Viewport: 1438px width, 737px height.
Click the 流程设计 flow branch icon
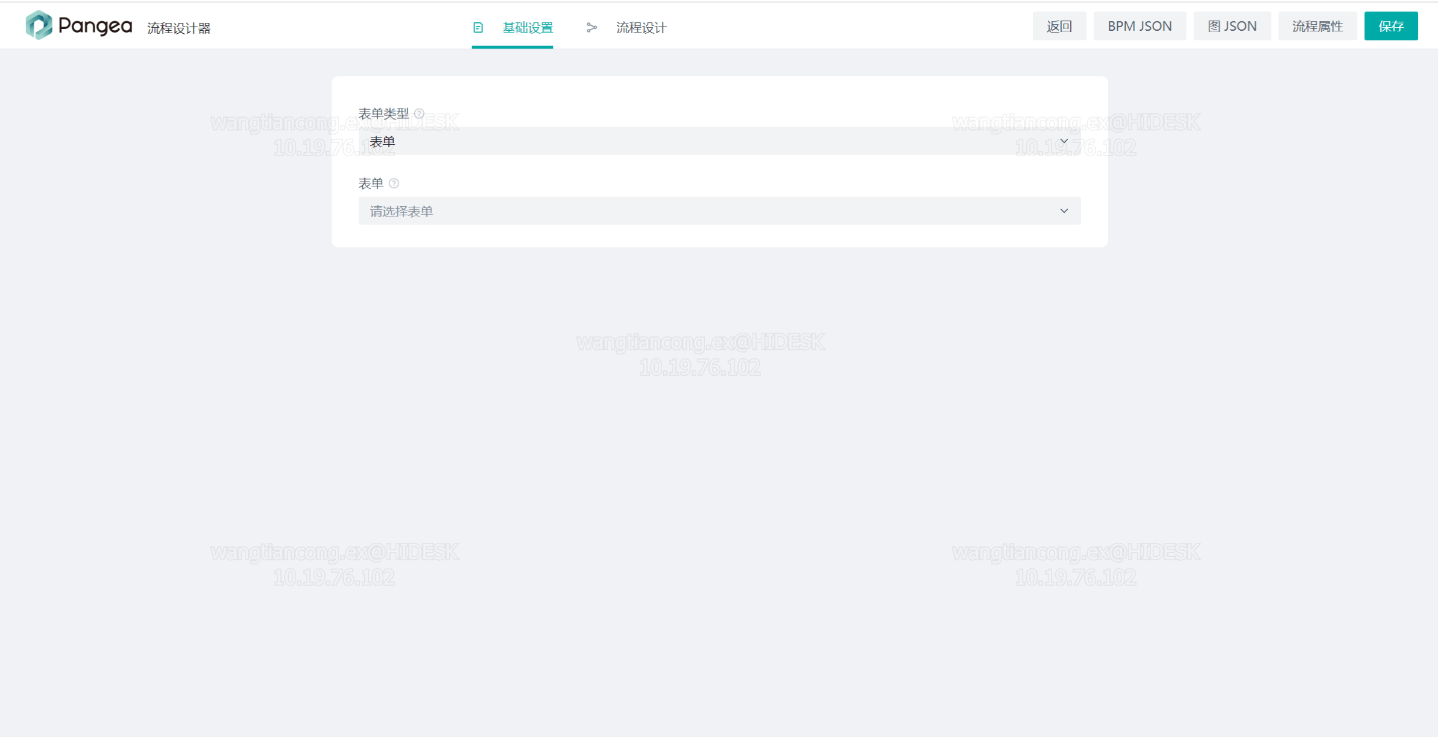[591, 28]
